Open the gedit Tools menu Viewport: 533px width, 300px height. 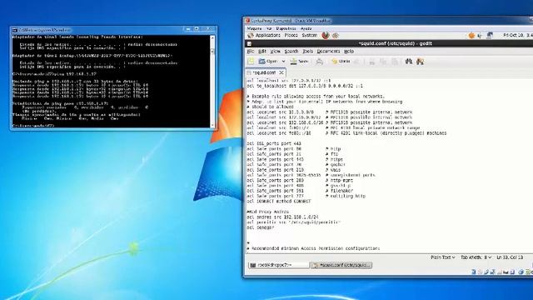pyautogui.click(x=307, y=52)
